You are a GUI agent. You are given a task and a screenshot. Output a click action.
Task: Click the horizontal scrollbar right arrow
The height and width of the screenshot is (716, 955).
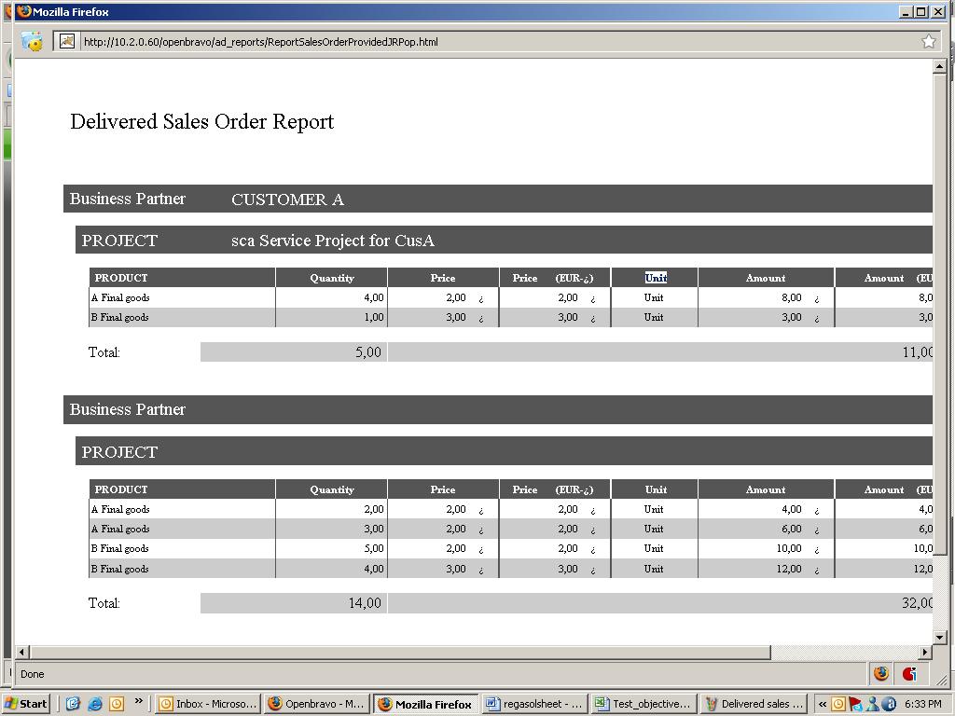925,652
